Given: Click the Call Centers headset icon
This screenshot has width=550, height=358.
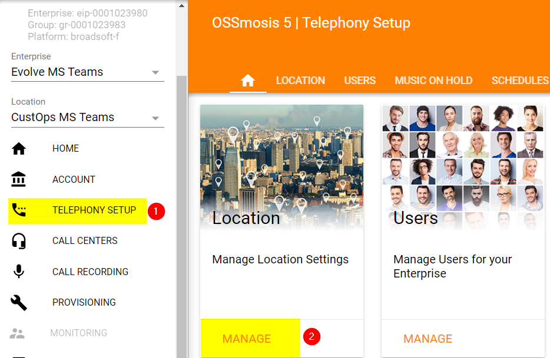Looking at the screenshot, I should [x=19, y=241].
